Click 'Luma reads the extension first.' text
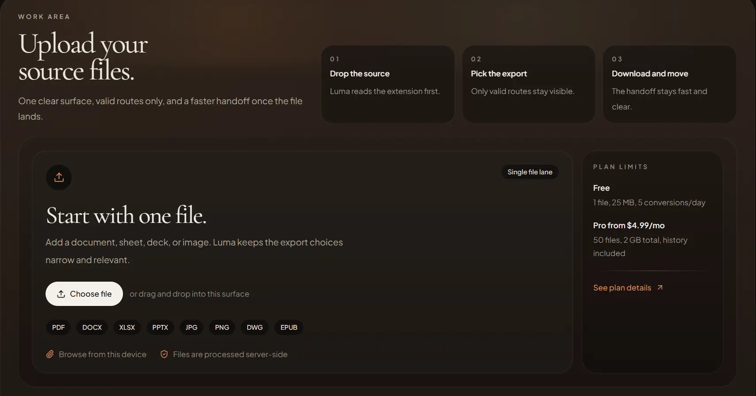The width and height of the screenshot is (756, 396). click(385, 91)
